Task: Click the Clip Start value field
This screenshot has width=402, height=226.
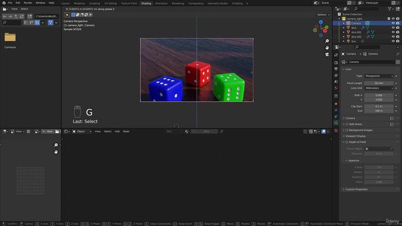Action: pos(379,106)
